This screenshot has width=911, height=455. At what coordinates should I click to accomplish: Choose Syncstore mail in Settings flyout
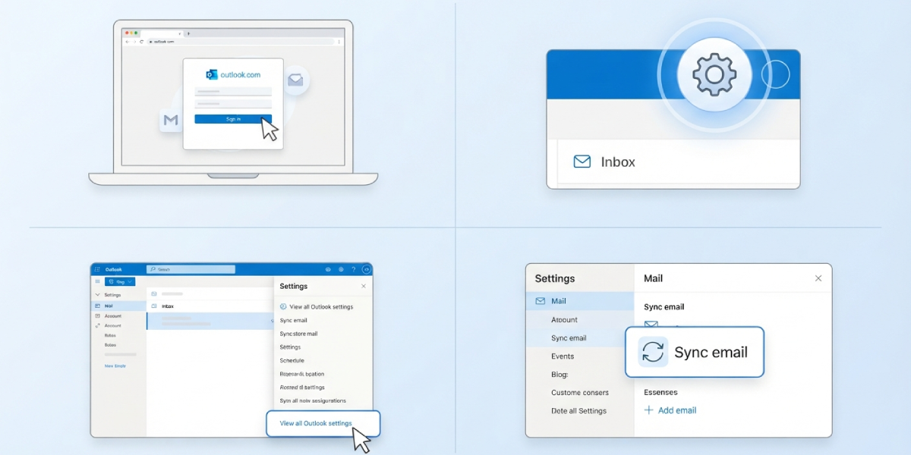coord(299,334)
